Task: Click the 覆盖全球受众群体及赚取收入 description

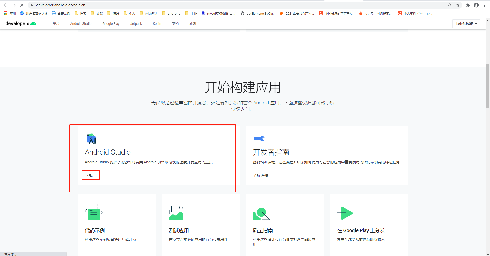Action: pyautogui.click(x=361, y=239)
